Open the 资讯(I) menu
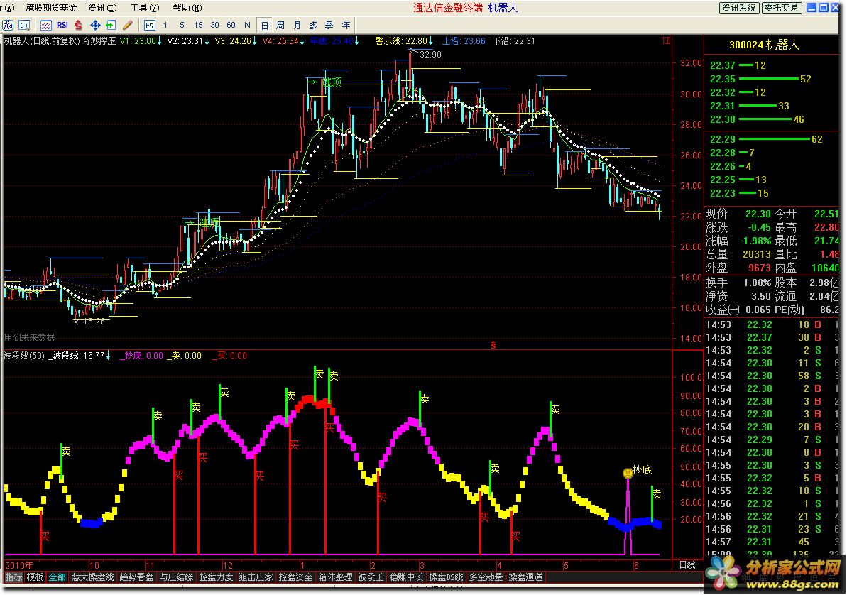This screenshot has height=595, width=847. coord(102,8)
